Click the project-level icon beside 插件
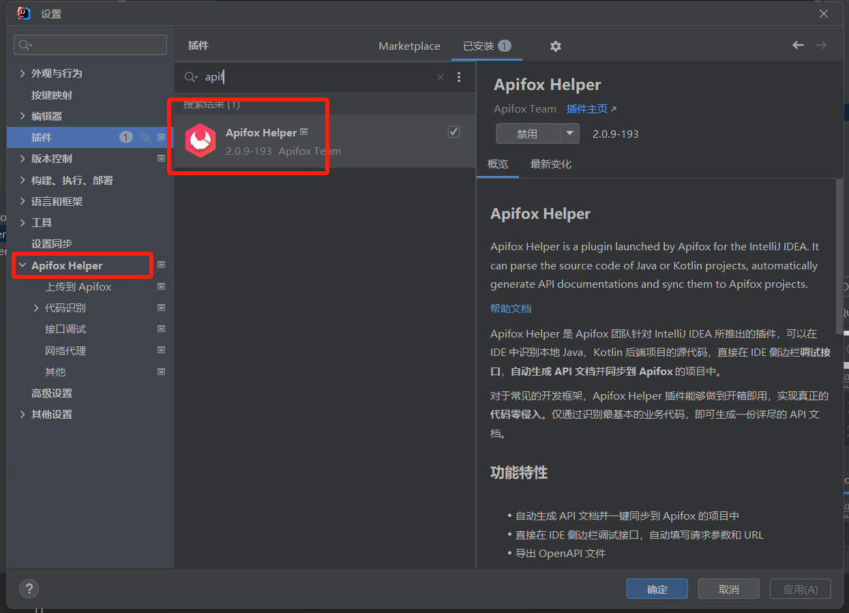849x613 pixels. [x=162, y=137]
